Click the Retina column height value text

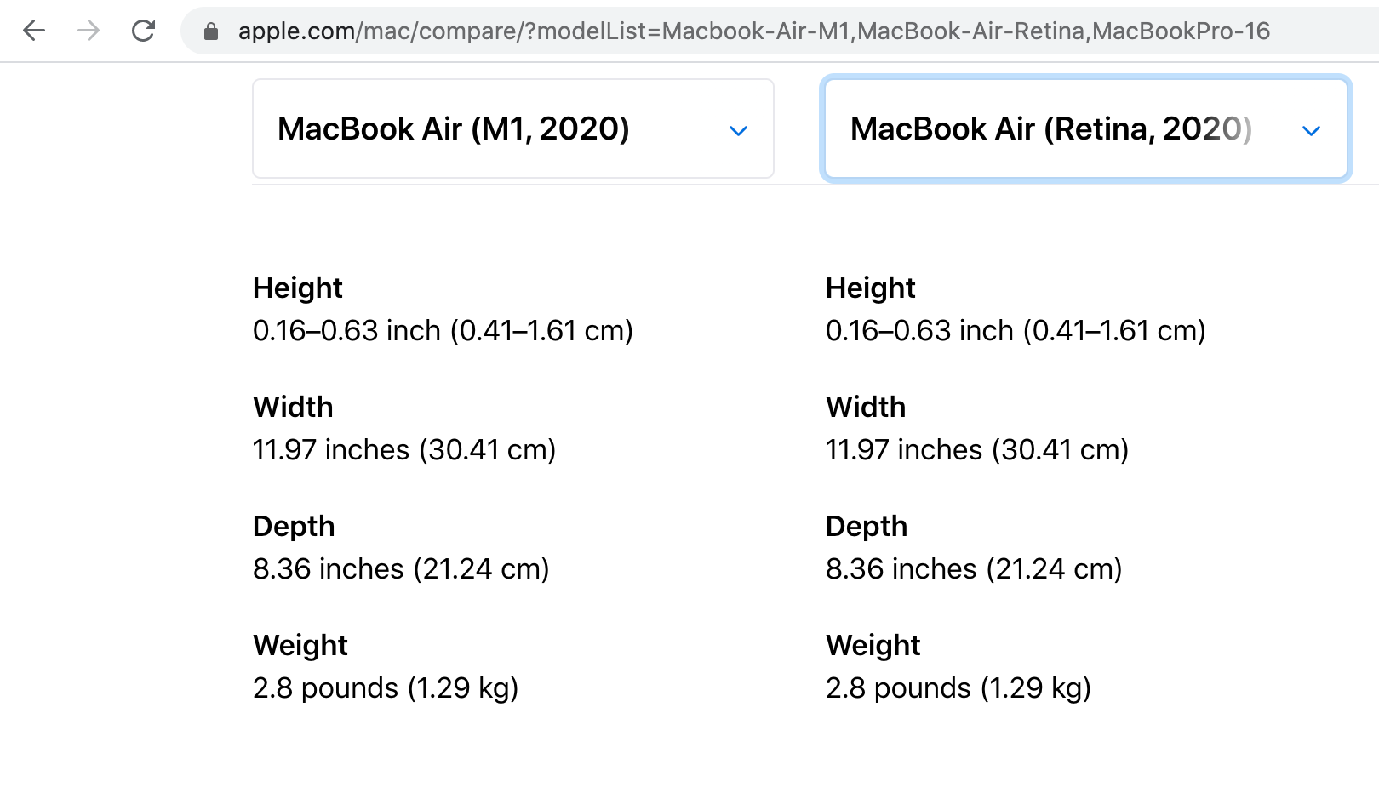pyautogui.click(x=1015, y=331)
